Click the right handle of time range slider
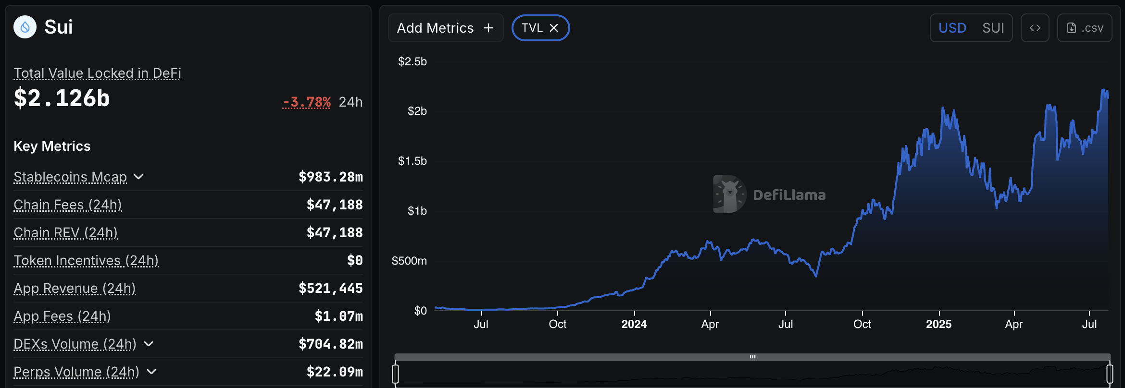This screenshot has height=388, width=1125. pos(1110,374)
